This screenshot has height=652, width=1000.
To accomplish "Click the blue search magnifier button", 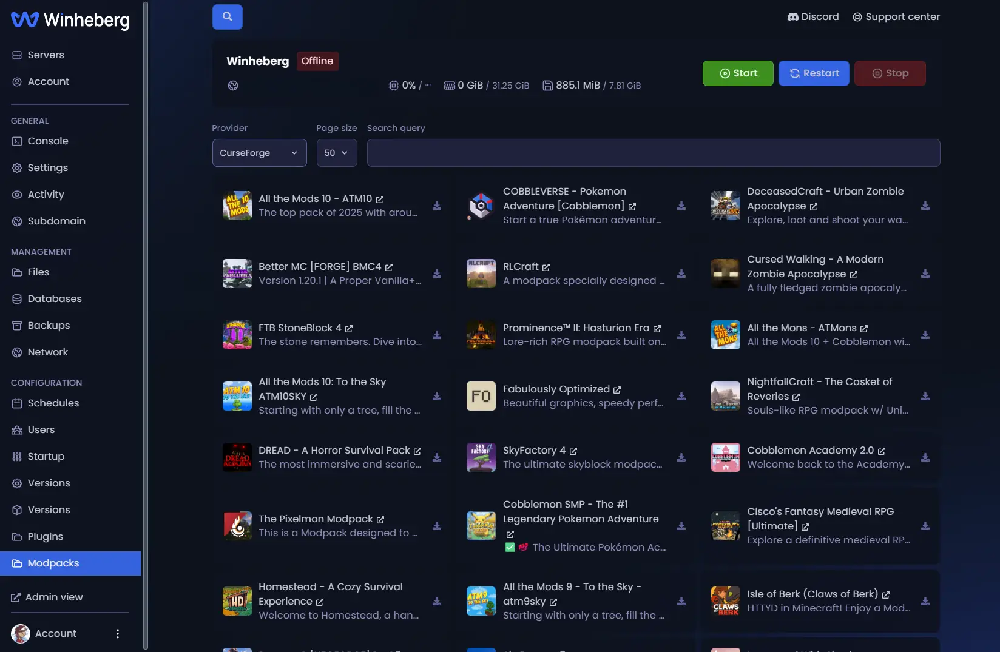I will (x=227, y=17).
